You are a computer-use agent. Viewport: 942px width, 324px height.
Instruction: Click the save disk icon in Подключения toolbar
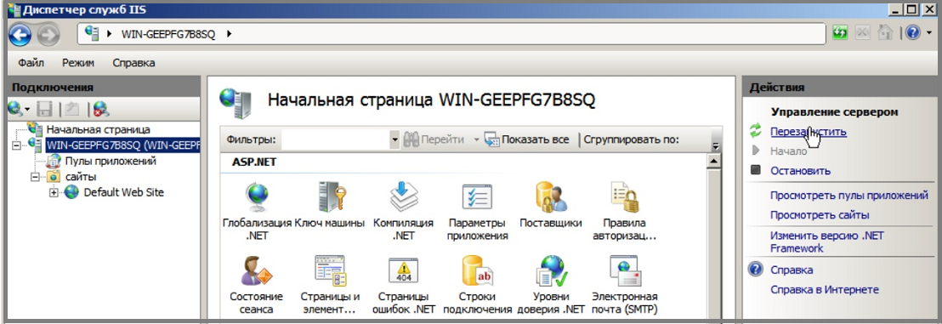pos(44,109)
